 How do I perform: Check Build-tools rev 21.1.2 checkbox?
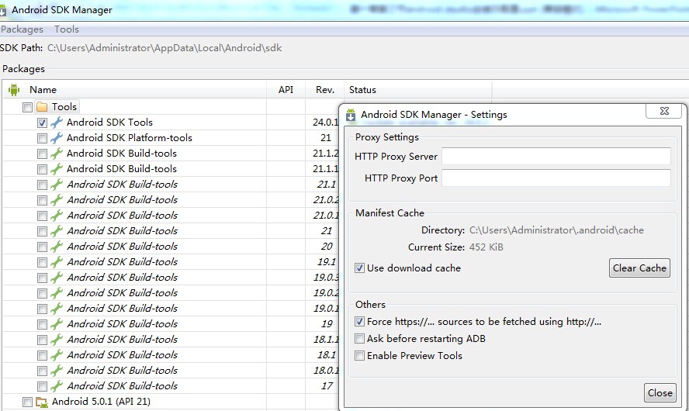[x=42, y=154]
